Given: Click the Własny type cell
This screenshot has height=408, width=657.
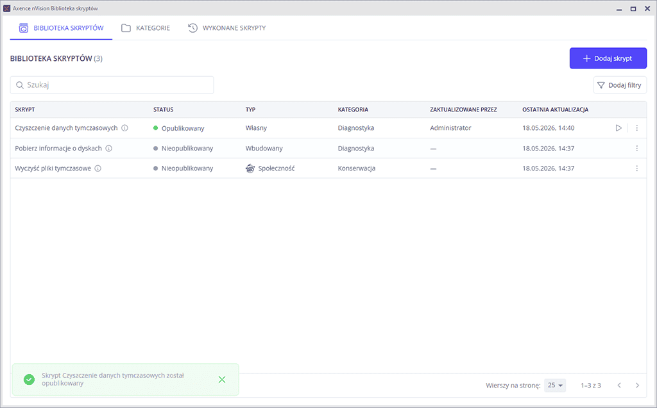Looking at the screenshot, I should pyautogui.click(x=256, y=128).
